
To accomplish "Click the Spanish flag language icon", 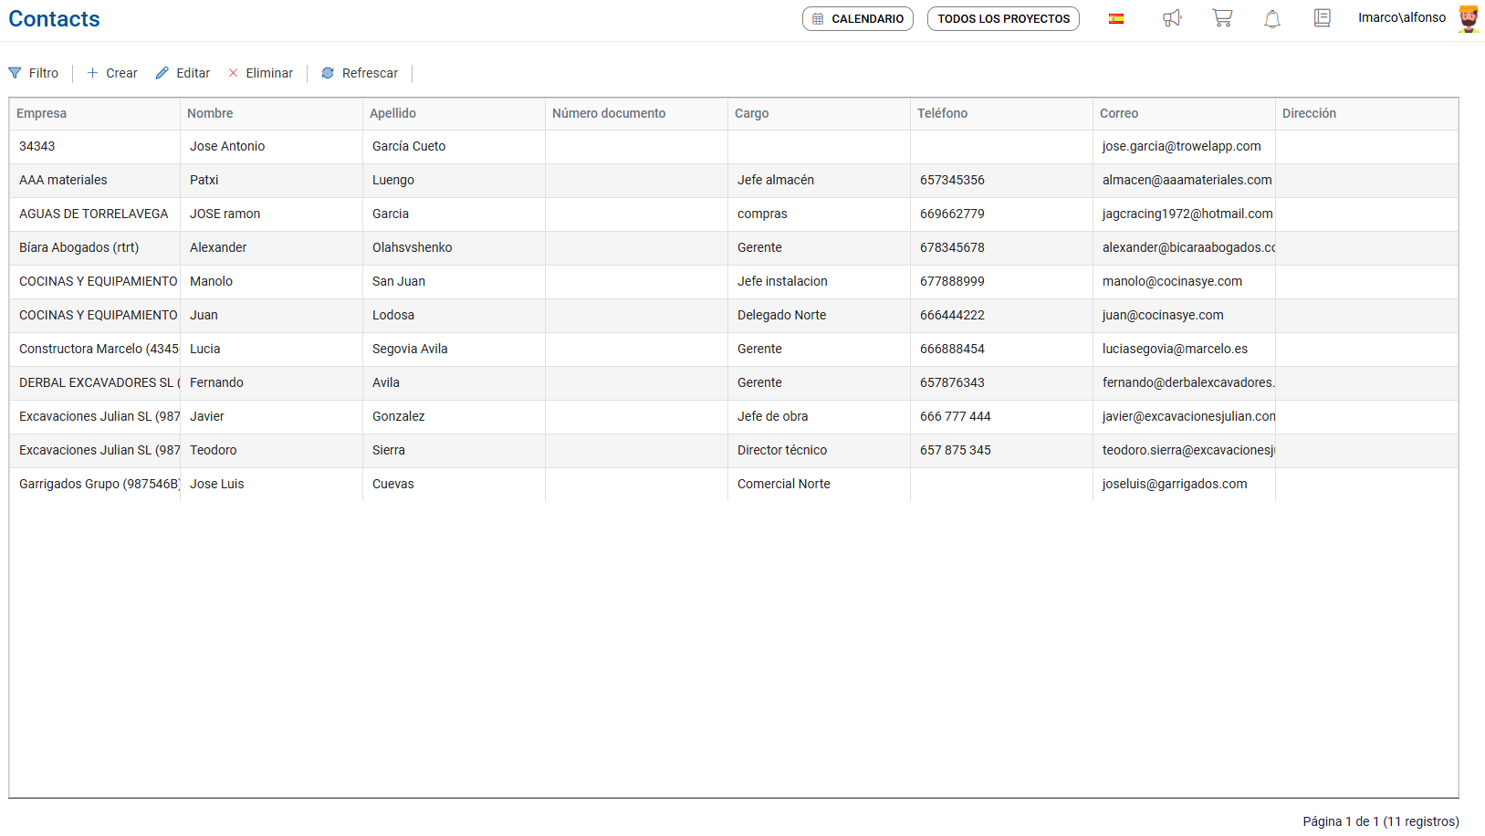I will 1115,18.
